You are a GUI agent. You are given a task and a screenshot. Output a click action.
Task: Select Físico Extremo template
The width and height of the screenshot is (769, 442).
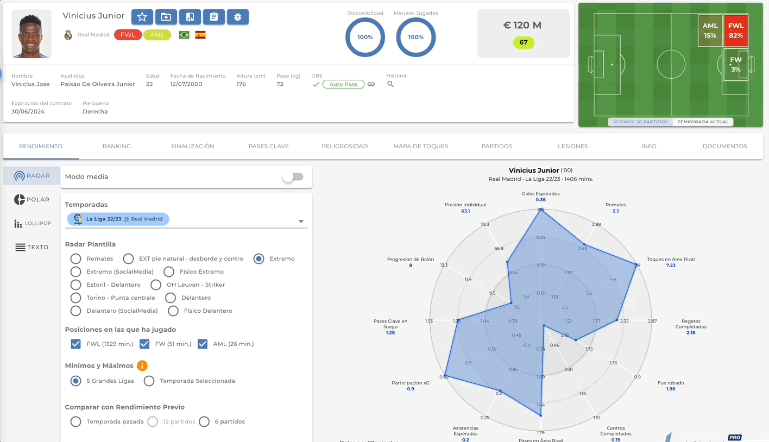point(169,271)
